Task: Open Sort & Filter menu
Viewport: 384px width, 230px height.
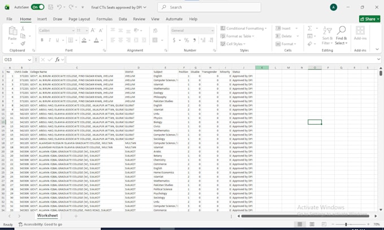Action: (x=327, y=36)
